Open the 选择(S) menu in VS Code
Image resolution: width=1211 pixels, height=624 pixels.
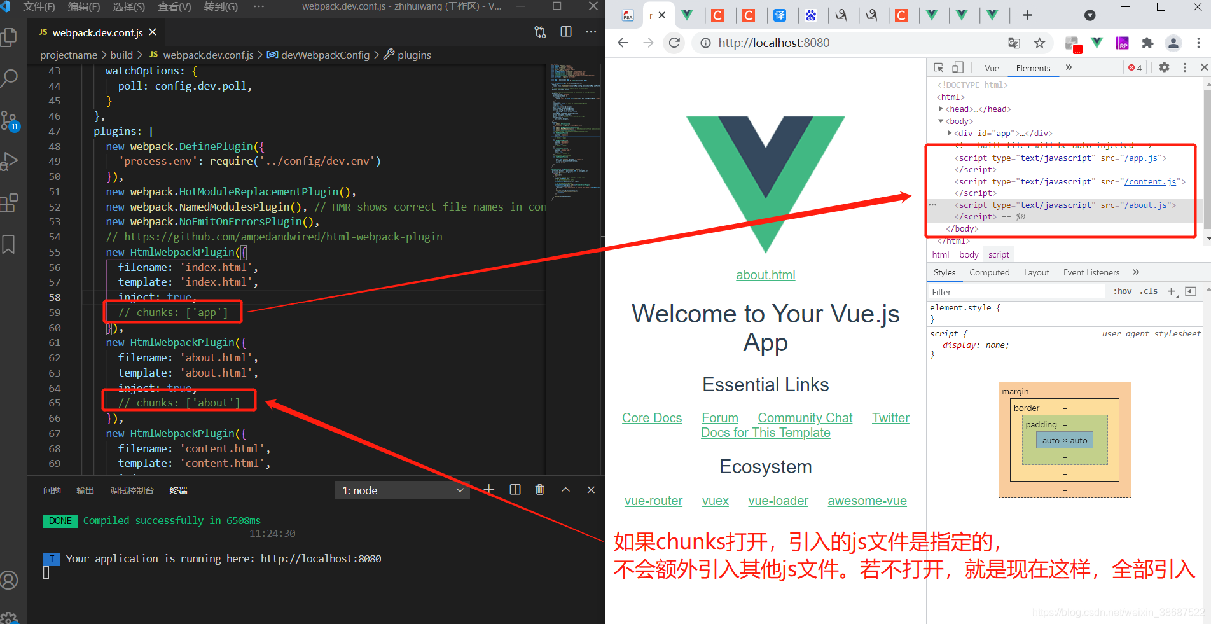click(128, 6)
